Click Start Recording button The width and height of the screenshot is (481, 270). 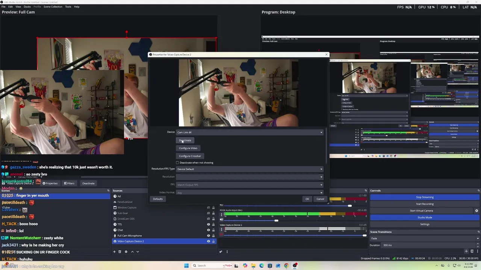(x=425, y=204)
